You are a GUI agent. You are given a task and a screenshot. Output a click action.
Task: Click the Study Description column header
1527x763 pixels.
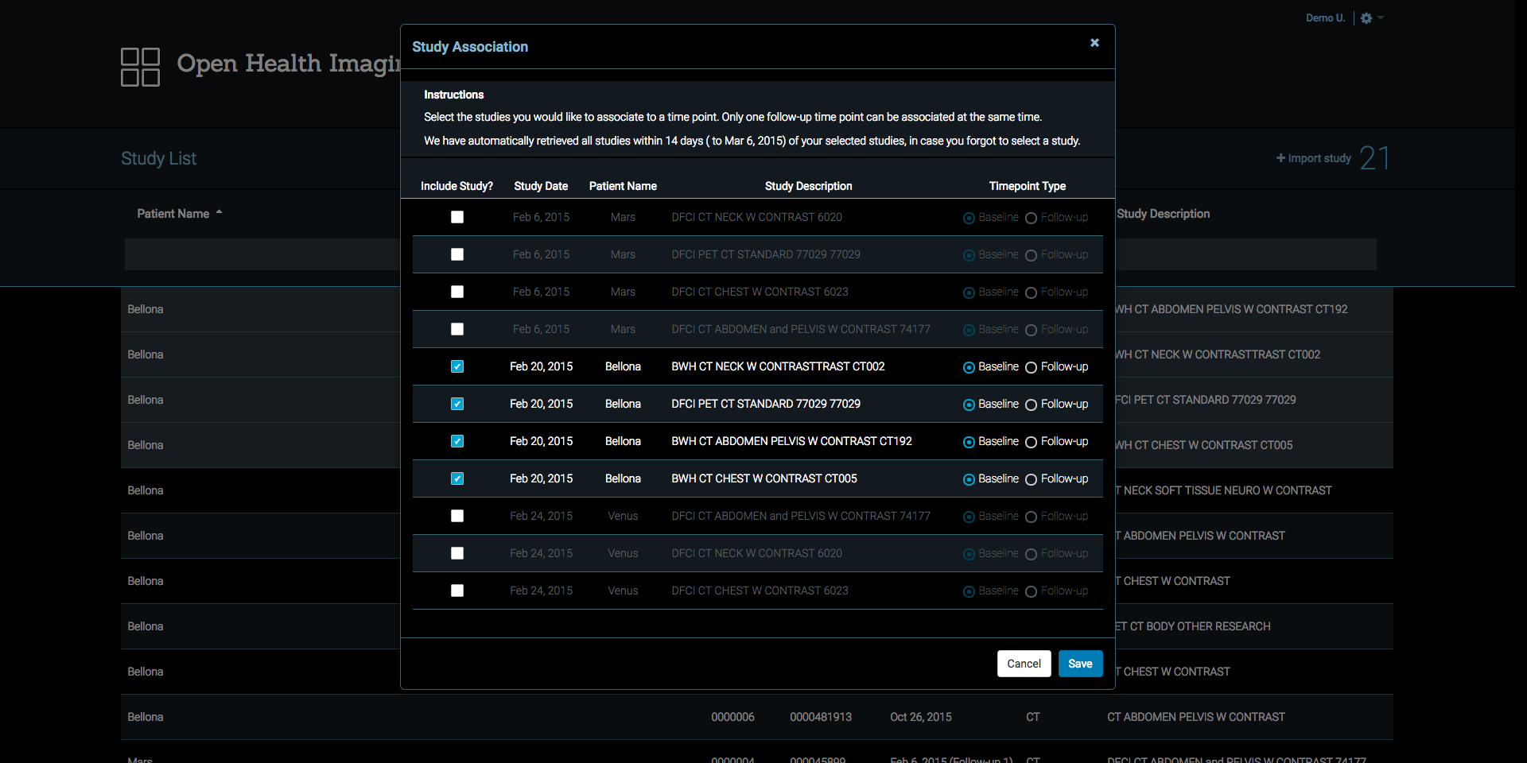1163,214
